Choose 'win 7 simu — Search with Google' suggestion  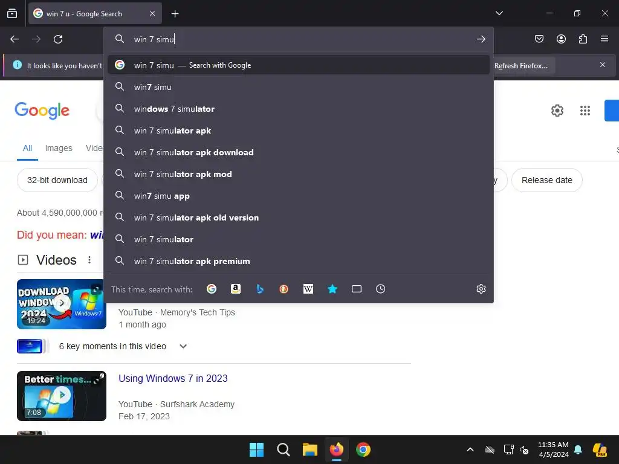point(299,65)
